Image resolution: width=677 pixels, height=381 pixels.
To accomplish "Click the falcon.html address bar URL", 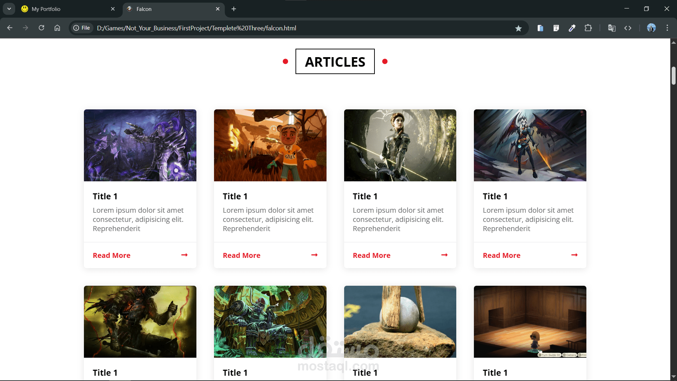I will click(x=196, y=28).
